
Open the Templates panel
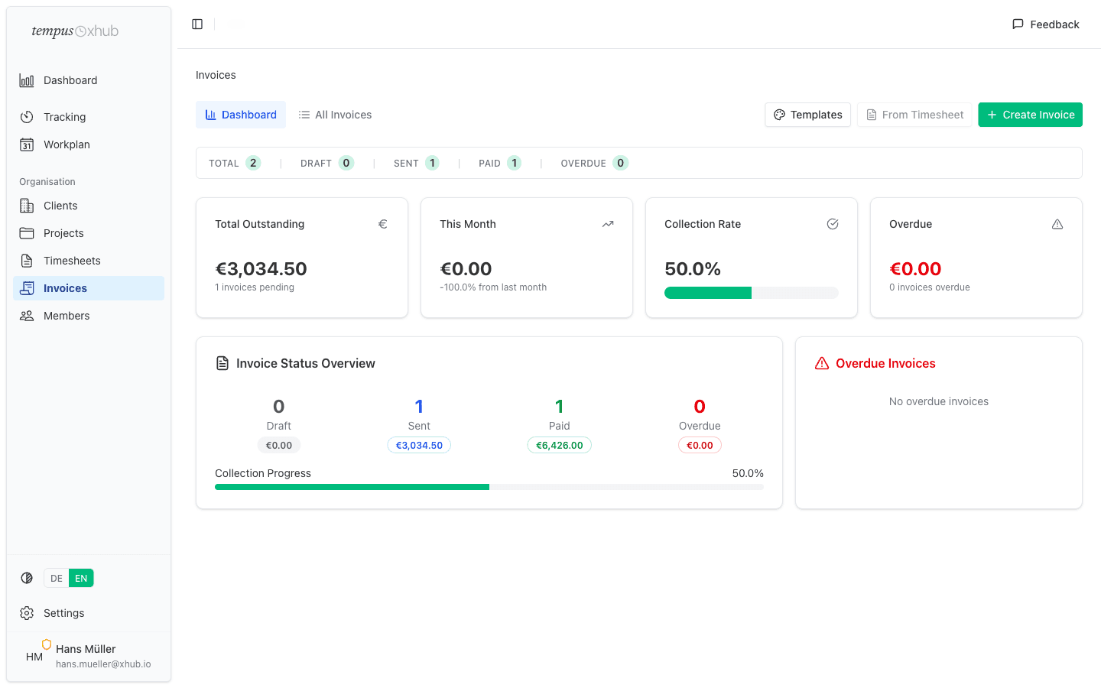[x=807, y=114]
